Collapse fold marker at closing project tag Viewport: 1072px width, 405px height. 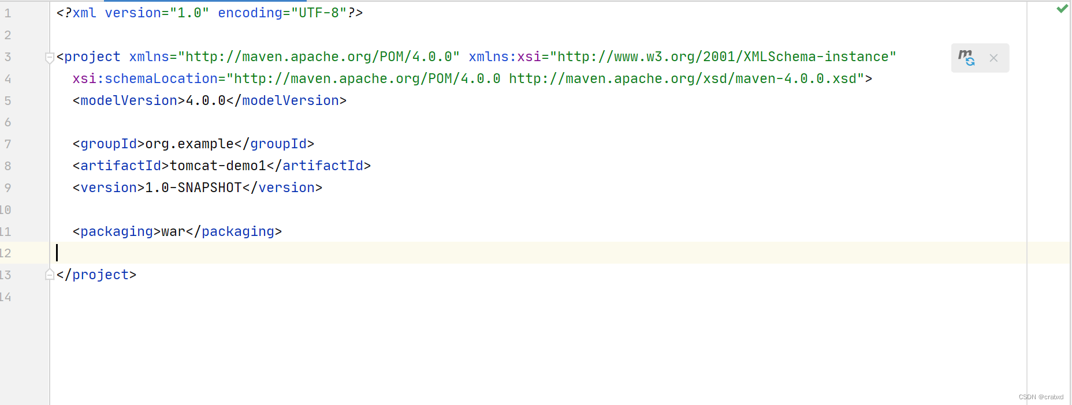point(49,275)
